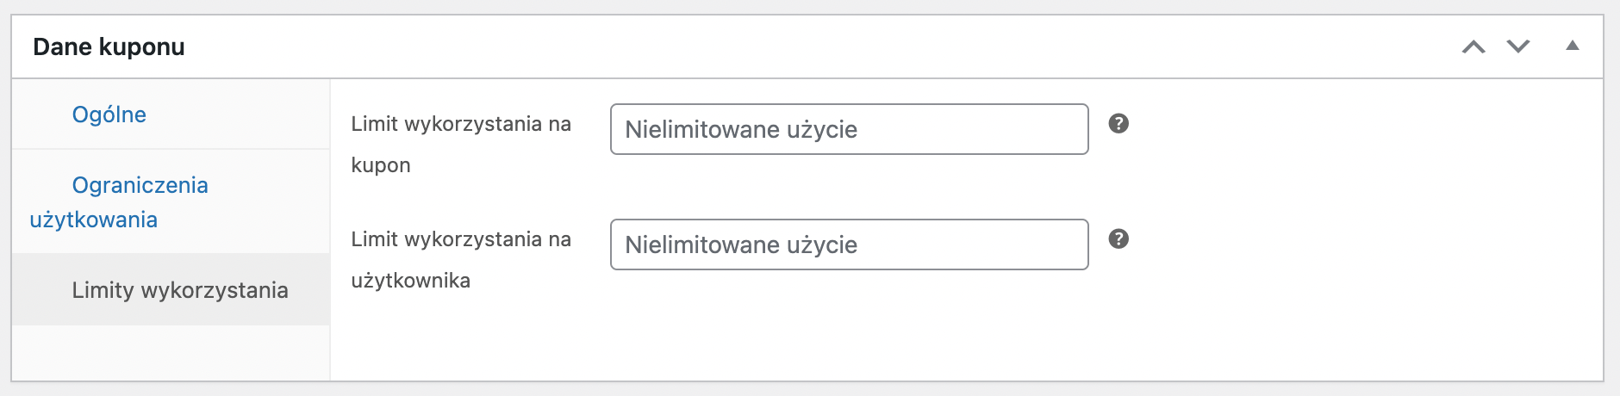Focus the usage limit per user field
This screenshot has height=396, width=1620.
(849, 244)
